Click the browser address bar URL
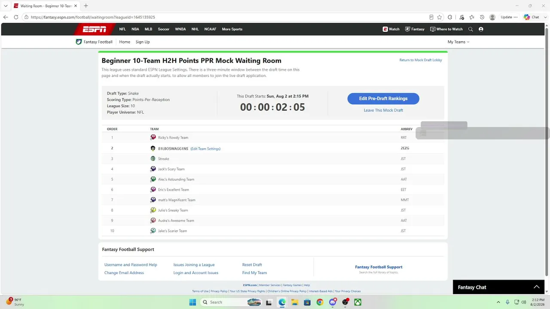Viewport: 550px width, 309px height. [x=93, y=17]
